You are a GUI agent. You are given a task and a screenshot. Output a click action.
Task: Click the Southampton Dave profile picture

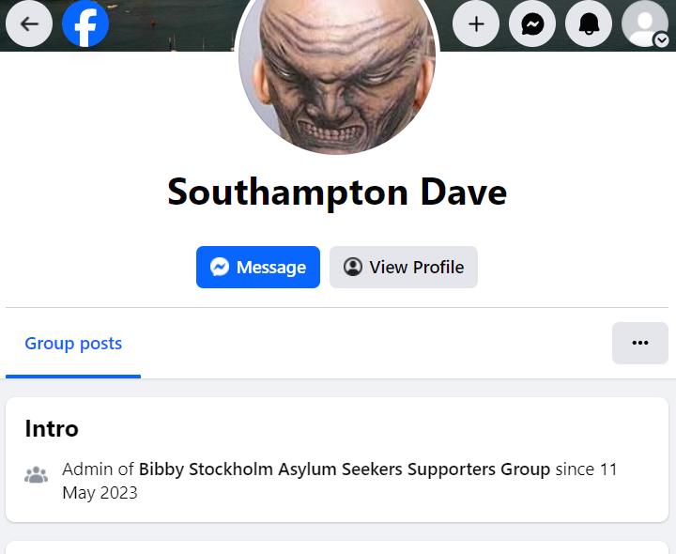click(x=338, y=73)
